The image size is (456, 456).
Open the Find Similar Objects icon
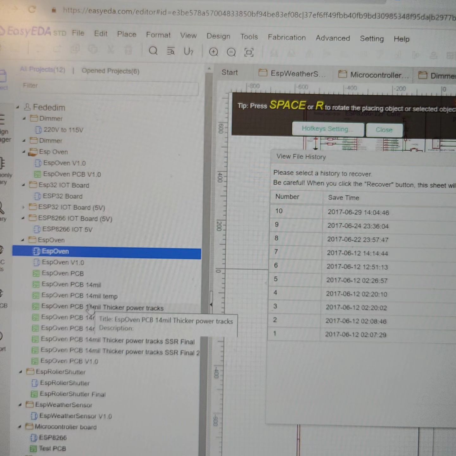[x=171, y=51]
